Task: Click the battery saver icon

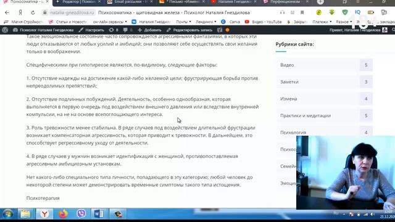Action: click(x=370, y=12)
